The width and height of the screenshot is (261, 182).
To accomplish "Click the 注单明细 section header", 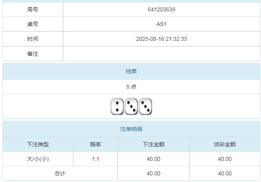I will point(131,129).
